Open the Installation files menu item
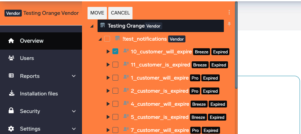The image size is (301, 134). point(41,94)
